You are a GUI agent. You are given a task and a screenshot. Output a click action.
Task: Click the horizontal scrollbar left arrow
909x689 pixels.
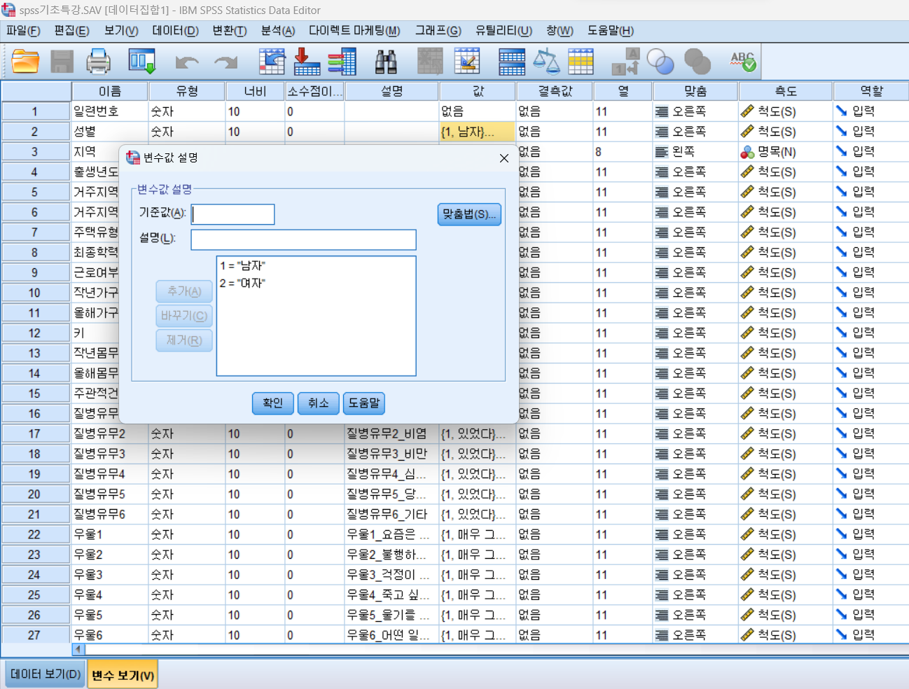point(78,649)
